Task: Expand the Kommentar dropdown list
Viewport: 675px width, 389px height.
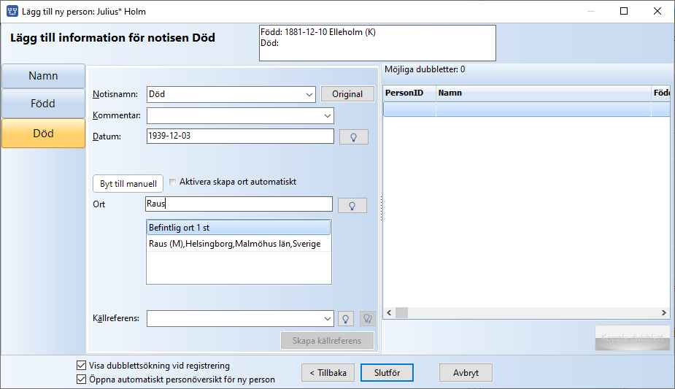Action: click(327, 116)
